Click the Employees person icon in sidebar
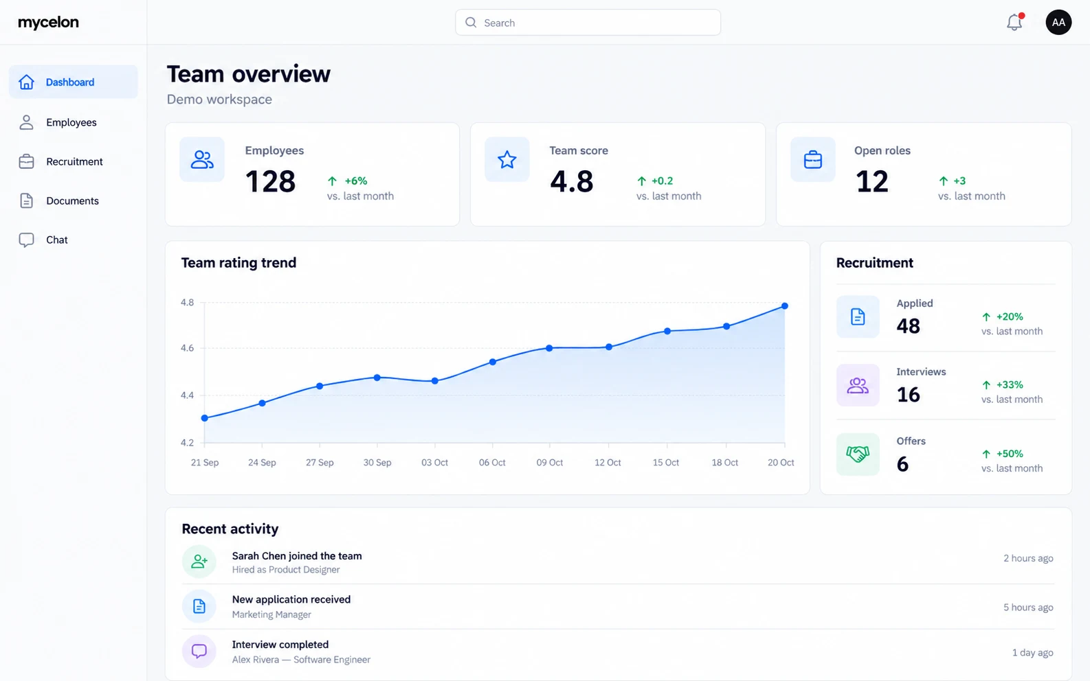1090x681 pixels. [26, 122]
